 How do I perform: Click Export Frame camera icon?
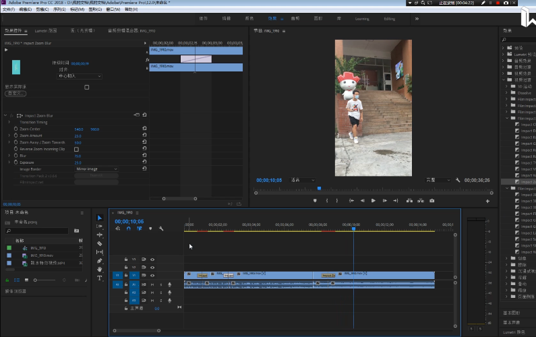[x=431, y=200]
